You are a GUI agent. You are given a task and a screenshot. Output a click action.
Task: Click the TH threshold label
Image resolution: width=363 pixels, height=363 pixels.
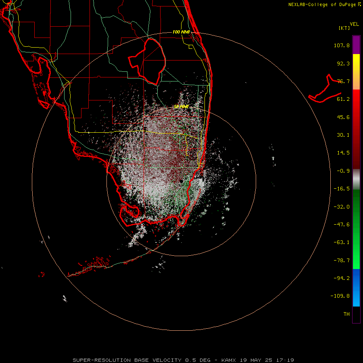tap(346, 314)
